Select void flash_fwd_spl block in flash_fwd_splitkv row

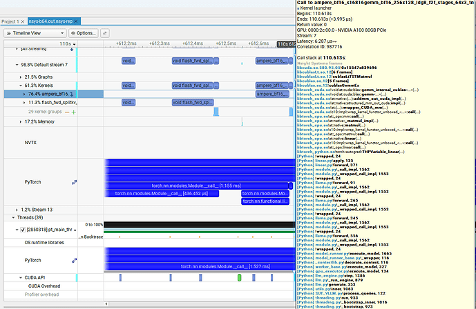pyautogui.click(x=193, y=103)
